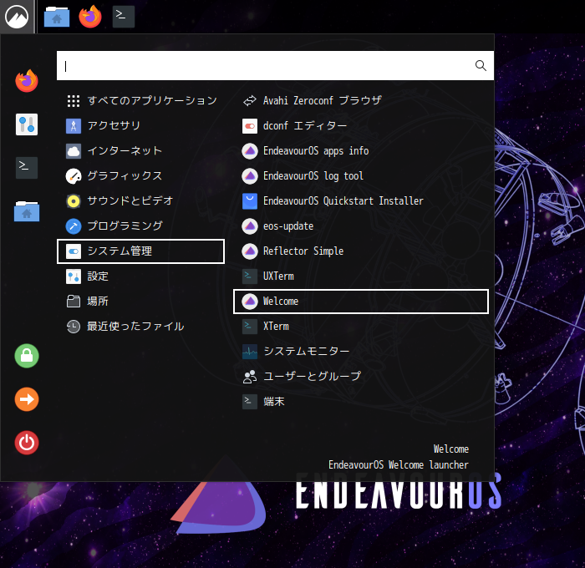The image size is (585, 568).
Task: Click the XTerm terminal icon
Action: tap(250, 327)
